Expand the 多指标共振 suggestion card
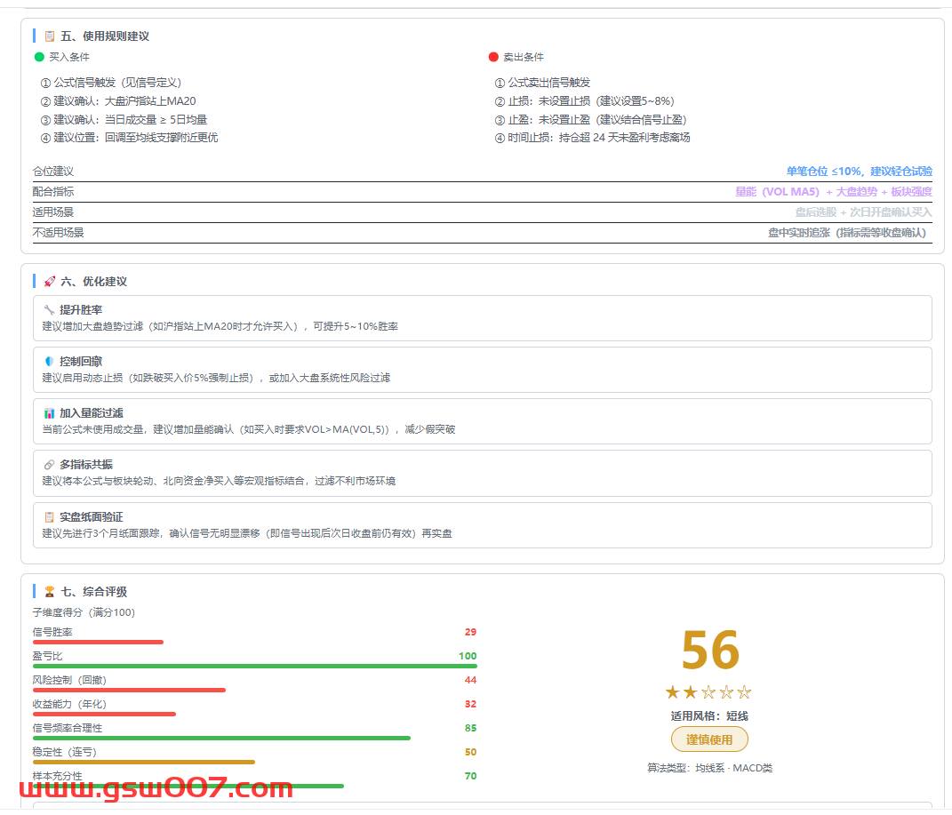 point(482,473)
